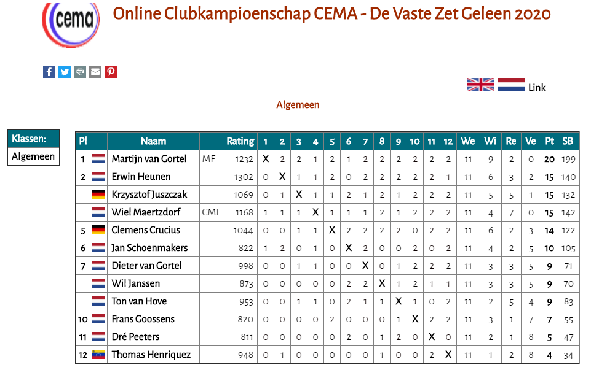Switch language with Dutch flag icon

510,84
